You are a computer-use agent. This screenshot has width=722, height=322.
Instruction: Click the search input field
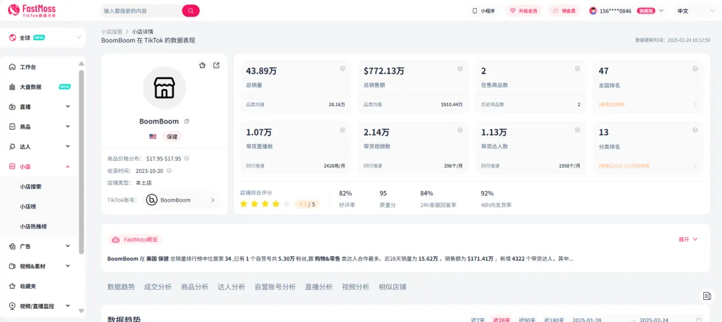(142, 11)
